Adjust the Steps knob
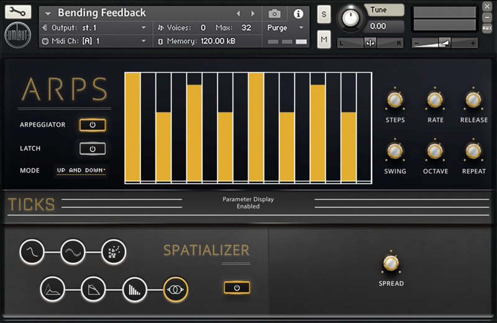 (x=395, y=100)
